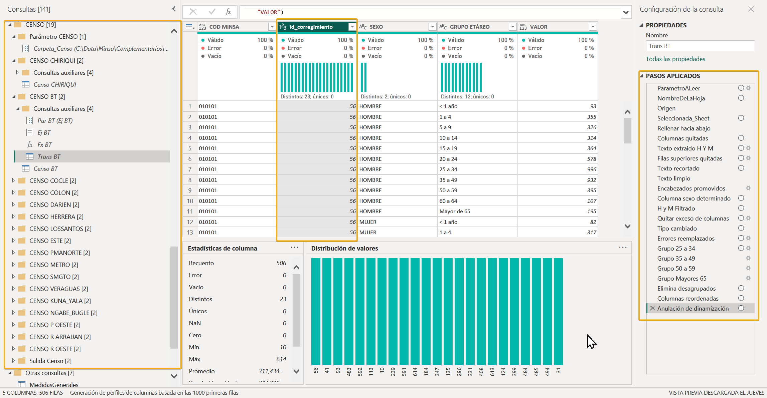767x398 pixels.
Task: Open COD MINSA column filter dropdown
Action: click(272, 27)
